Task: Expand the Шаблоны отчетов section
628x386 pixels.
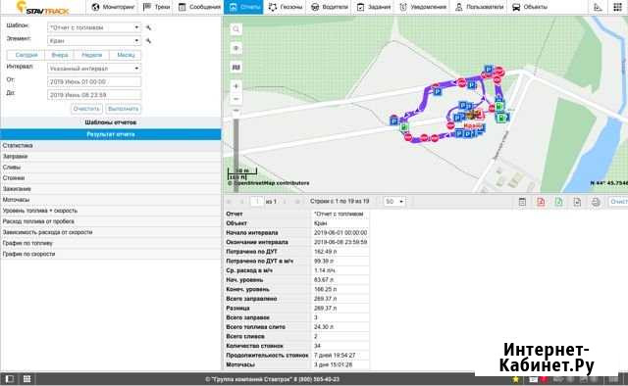Action: point(111,122)
